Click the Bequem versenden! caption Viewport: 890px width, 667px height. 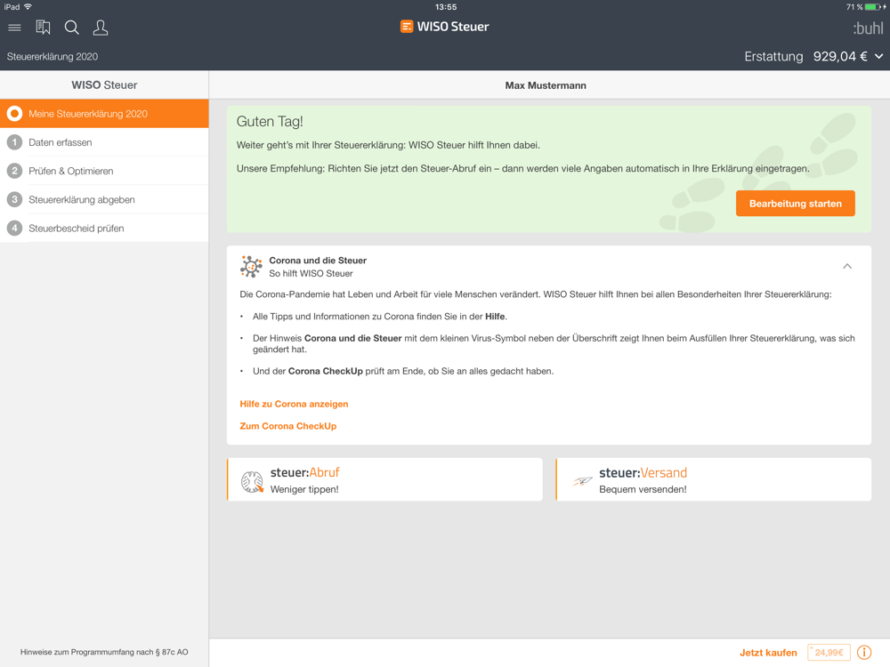pyautogui.click(x=643, y=489)
